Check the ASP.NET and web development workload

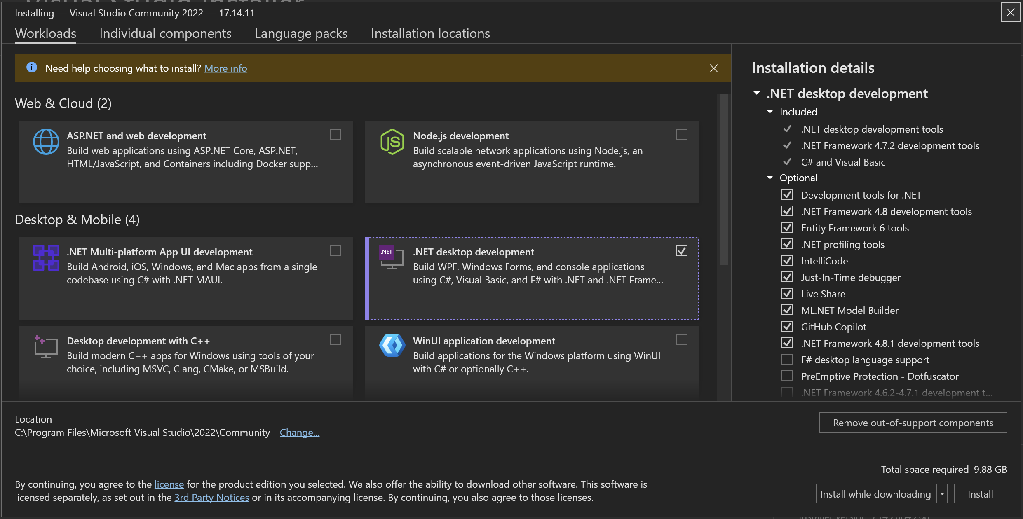click(336, 135)
